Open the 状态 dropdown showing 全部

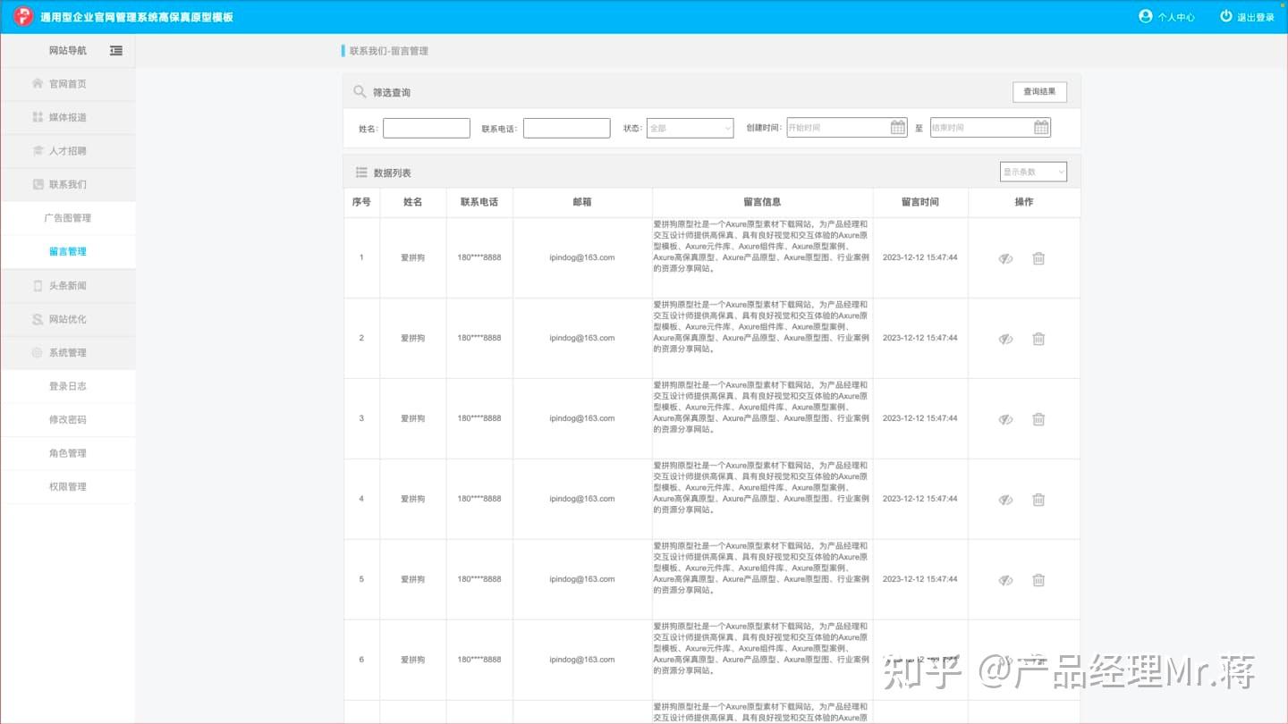tap(691, 128)
